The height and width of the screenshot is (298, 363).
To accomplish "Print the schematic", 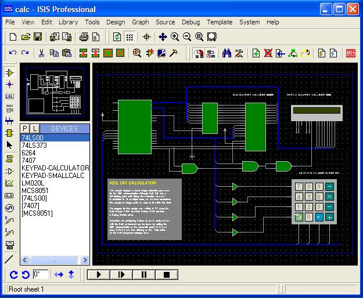I will 84,37.
